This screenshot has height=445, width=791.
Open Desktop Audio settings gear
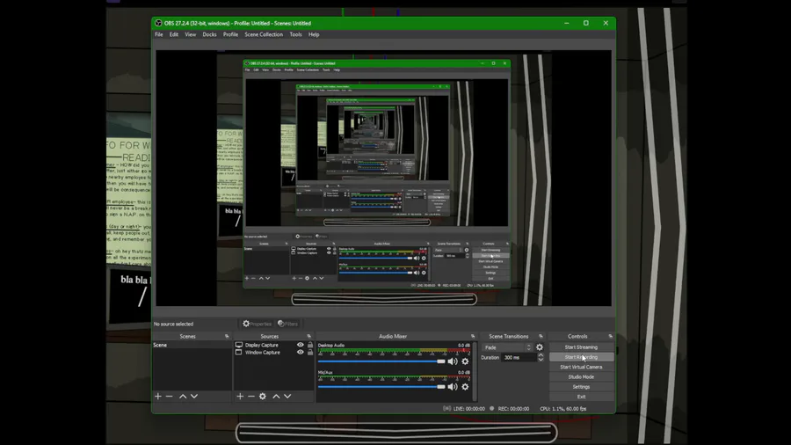[465, 361]
